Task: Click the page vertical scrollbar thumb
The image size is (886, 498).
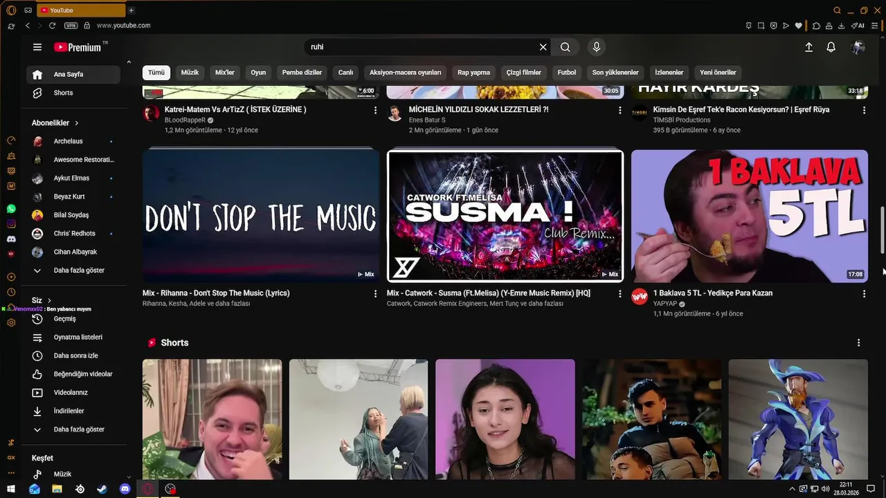Action: pyautogui.click(x=882, y=230)
